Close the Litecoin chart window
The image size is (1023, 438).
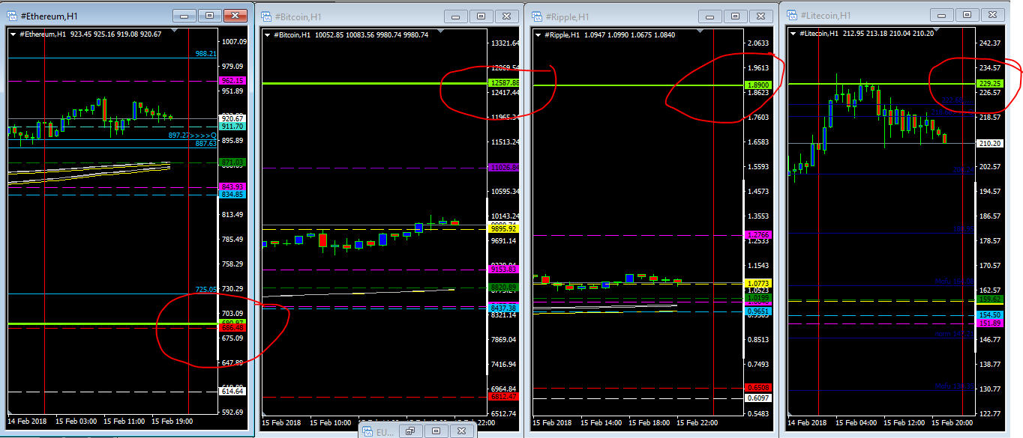click(993, 15)
